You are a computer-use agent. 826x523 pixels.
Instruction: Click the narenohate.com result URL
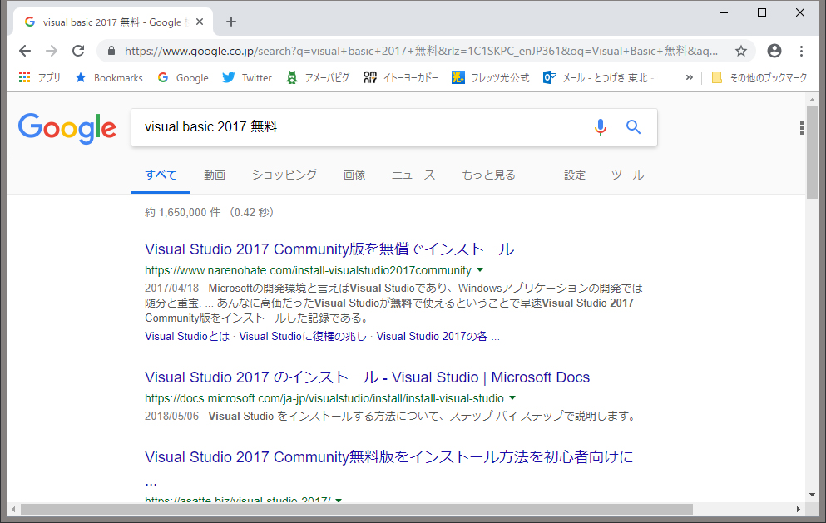pyautogui.click(x=308, y=270)
